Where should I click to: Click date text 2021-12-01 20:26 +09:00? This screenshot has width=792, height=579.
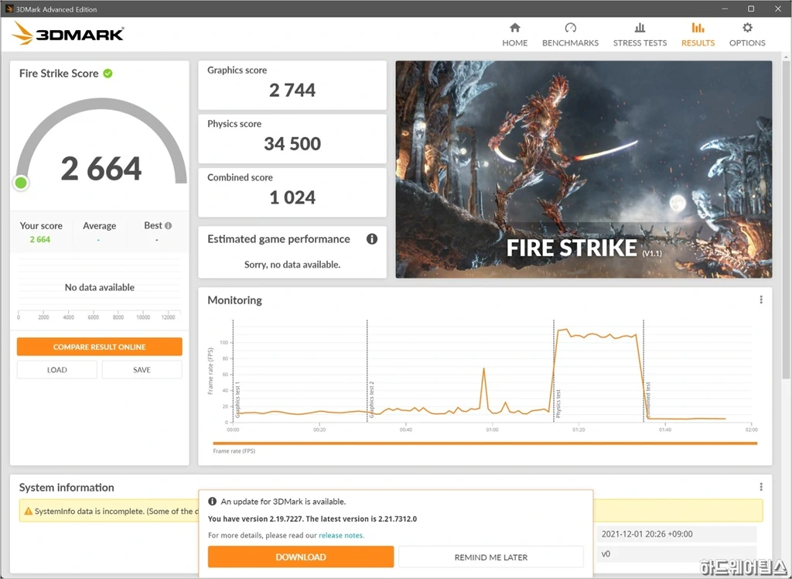(647, 534)
